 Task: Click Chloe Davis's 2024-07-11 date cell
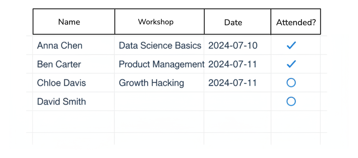233,83
